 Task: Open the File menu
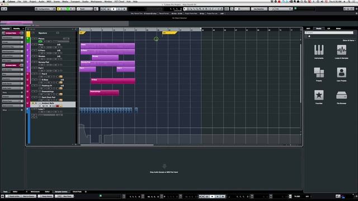point(19,1)
